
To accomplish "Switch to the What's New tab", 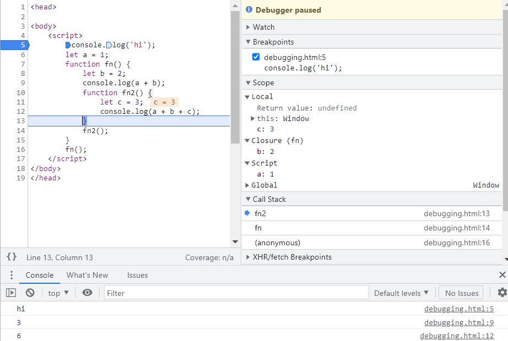I will pyautogui.click(x=87, y=275).
